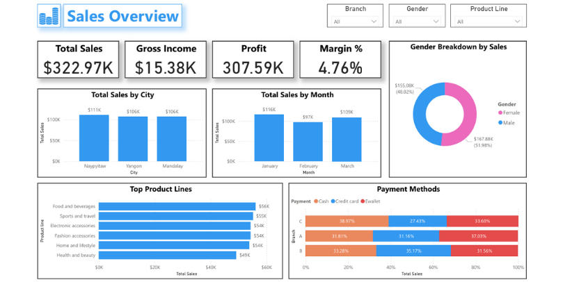Click the Food and beverages bar

tap(177, 206)
